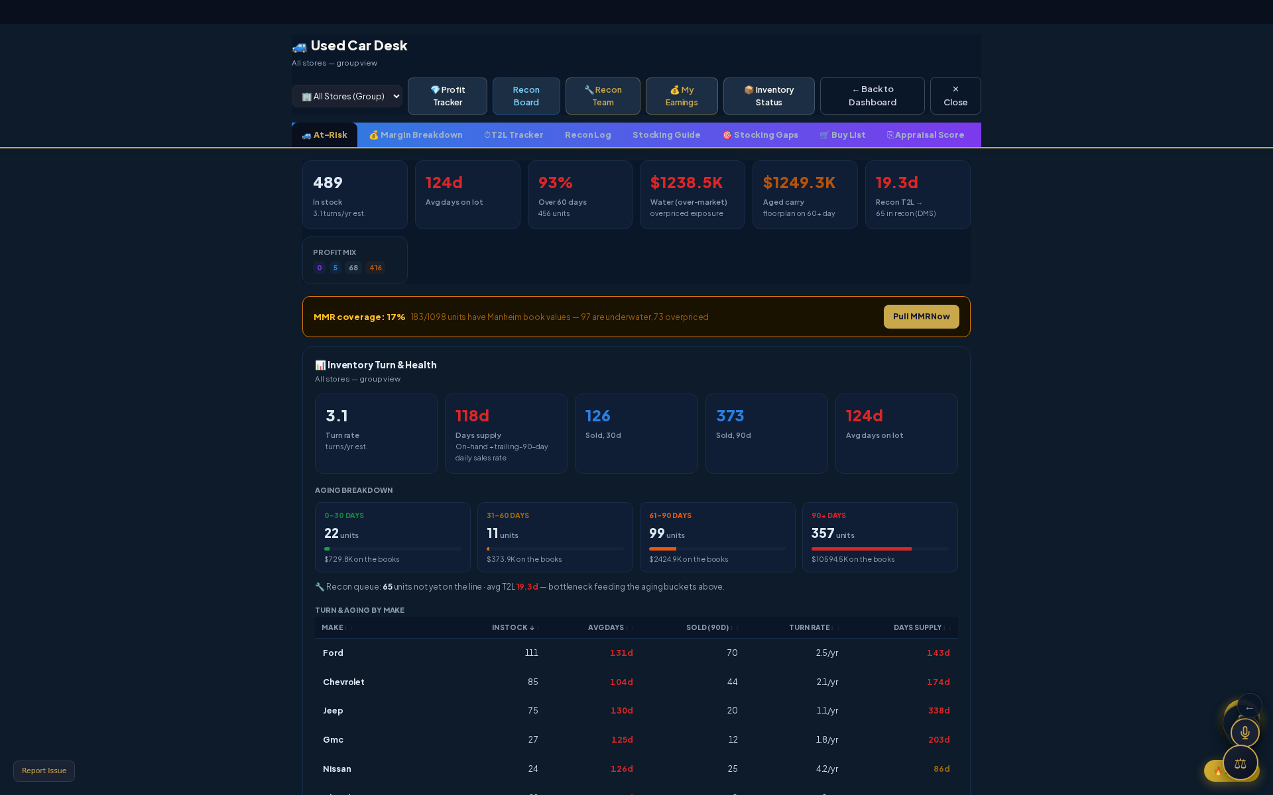The image size is (1273, 795).
Task: Open Recon Team
Action: (x=603, y=96)
